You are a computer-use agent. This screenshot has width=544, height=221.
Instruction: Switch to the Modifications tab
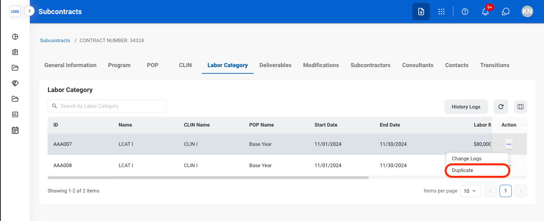[x=321, y=65]
